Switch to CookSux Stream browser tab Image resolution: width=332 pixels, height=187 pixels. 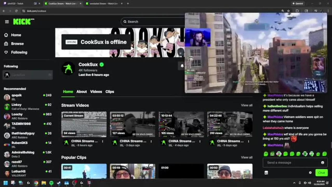coord(62,4)
